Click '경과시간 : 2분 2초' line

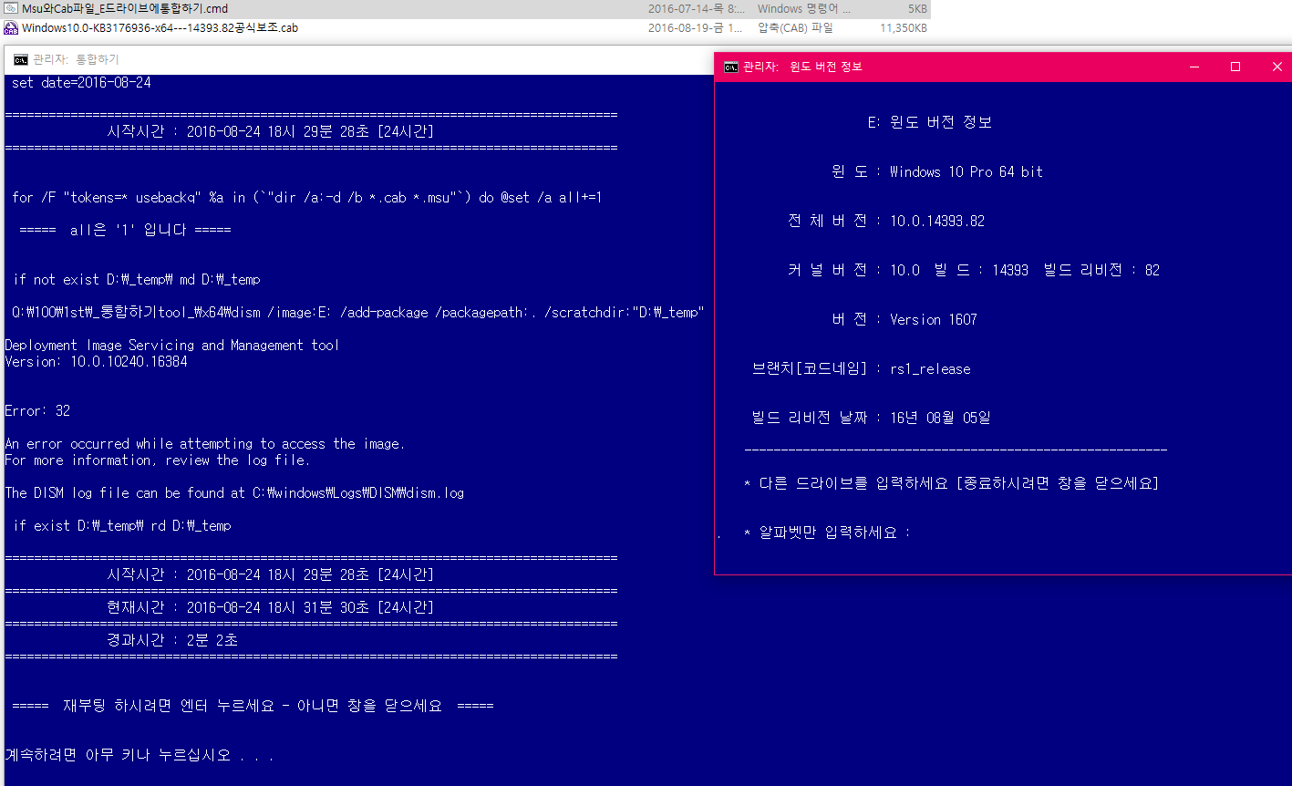click(172, 641)
